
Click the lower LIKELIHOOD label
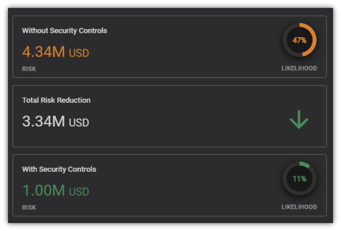(299, 207)
